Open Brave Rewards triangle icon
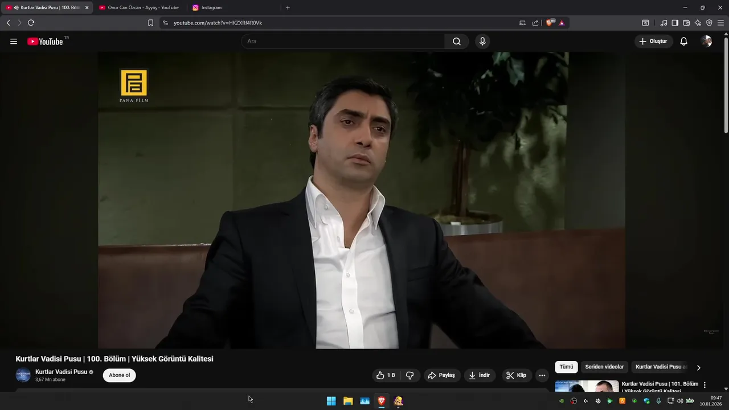The width and height of the screenshot is (729, 410). [562, 23]
